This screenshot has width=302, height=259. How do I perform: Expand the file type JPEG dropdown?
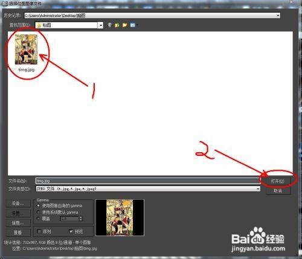[258, 189]
